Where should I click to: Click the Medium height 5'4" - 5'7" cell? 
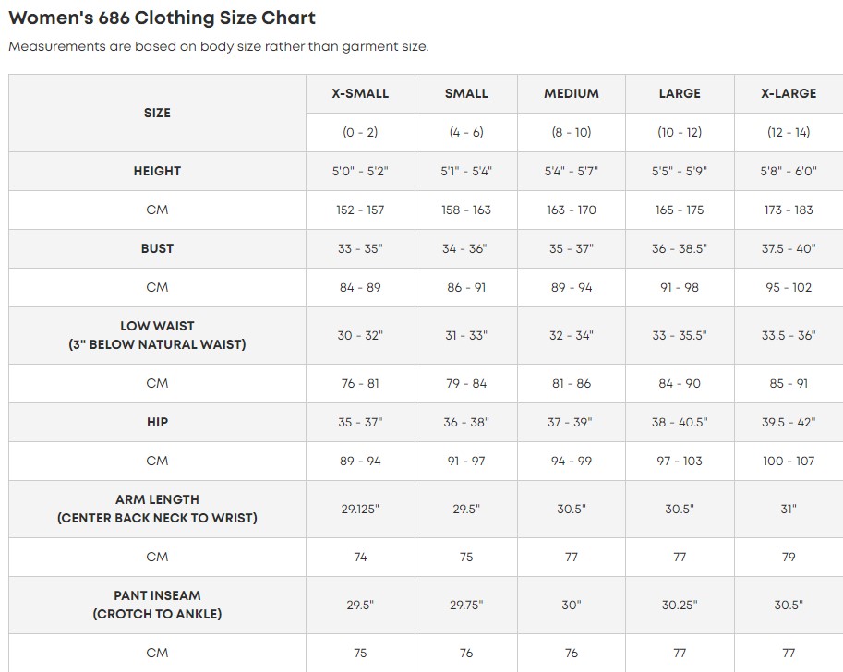pos(572,171)
